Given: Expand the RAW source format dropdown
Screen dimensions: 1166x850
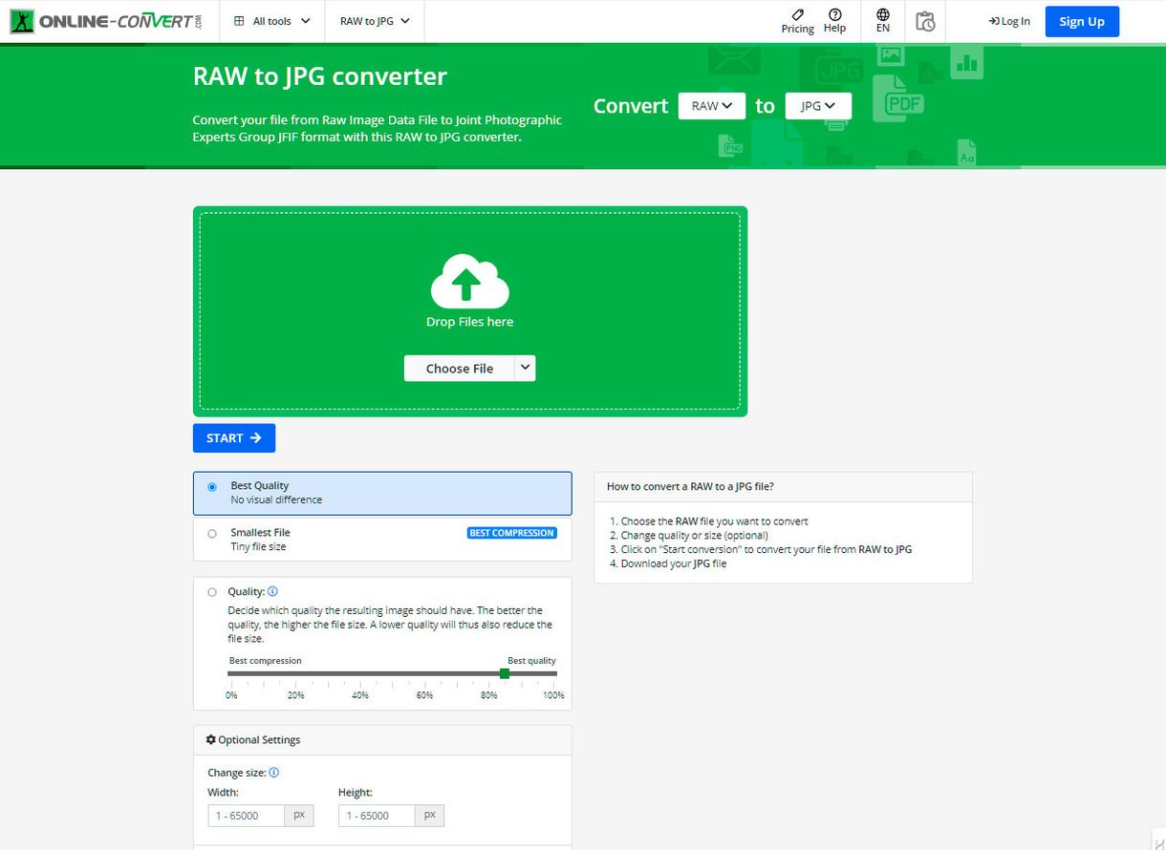Looking at the screenshot, I should [711, 105].
